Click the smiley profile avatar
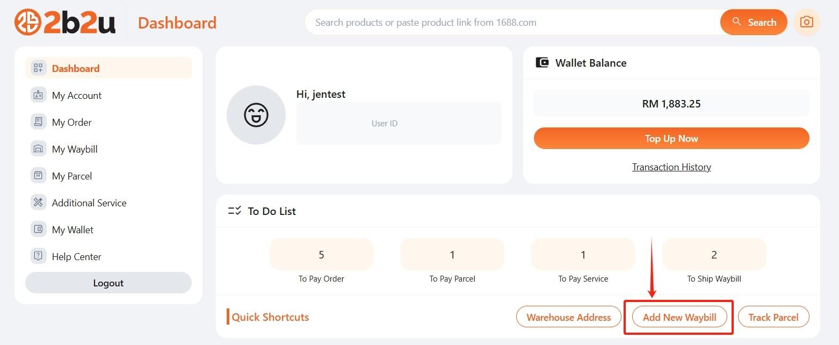This screenshot has width=839, height=345. point(256,114)
